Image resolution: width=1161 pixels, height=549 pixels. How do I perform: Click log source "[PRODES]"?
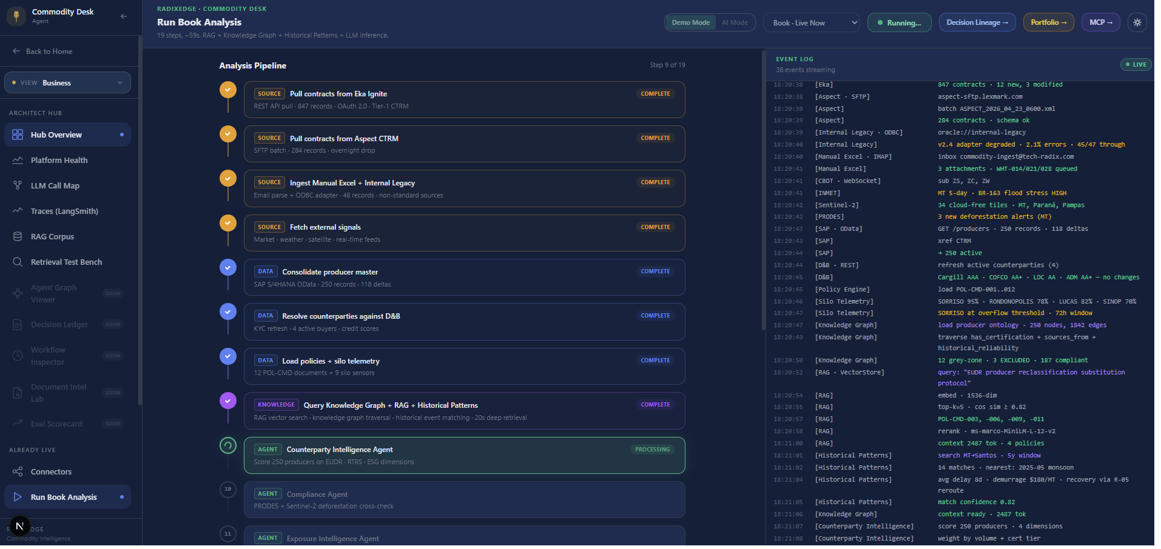coord(830,217)
